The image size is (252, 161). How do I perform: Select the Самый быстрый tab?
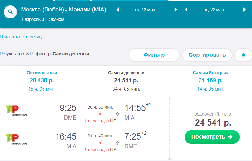[x=211, y=81]
